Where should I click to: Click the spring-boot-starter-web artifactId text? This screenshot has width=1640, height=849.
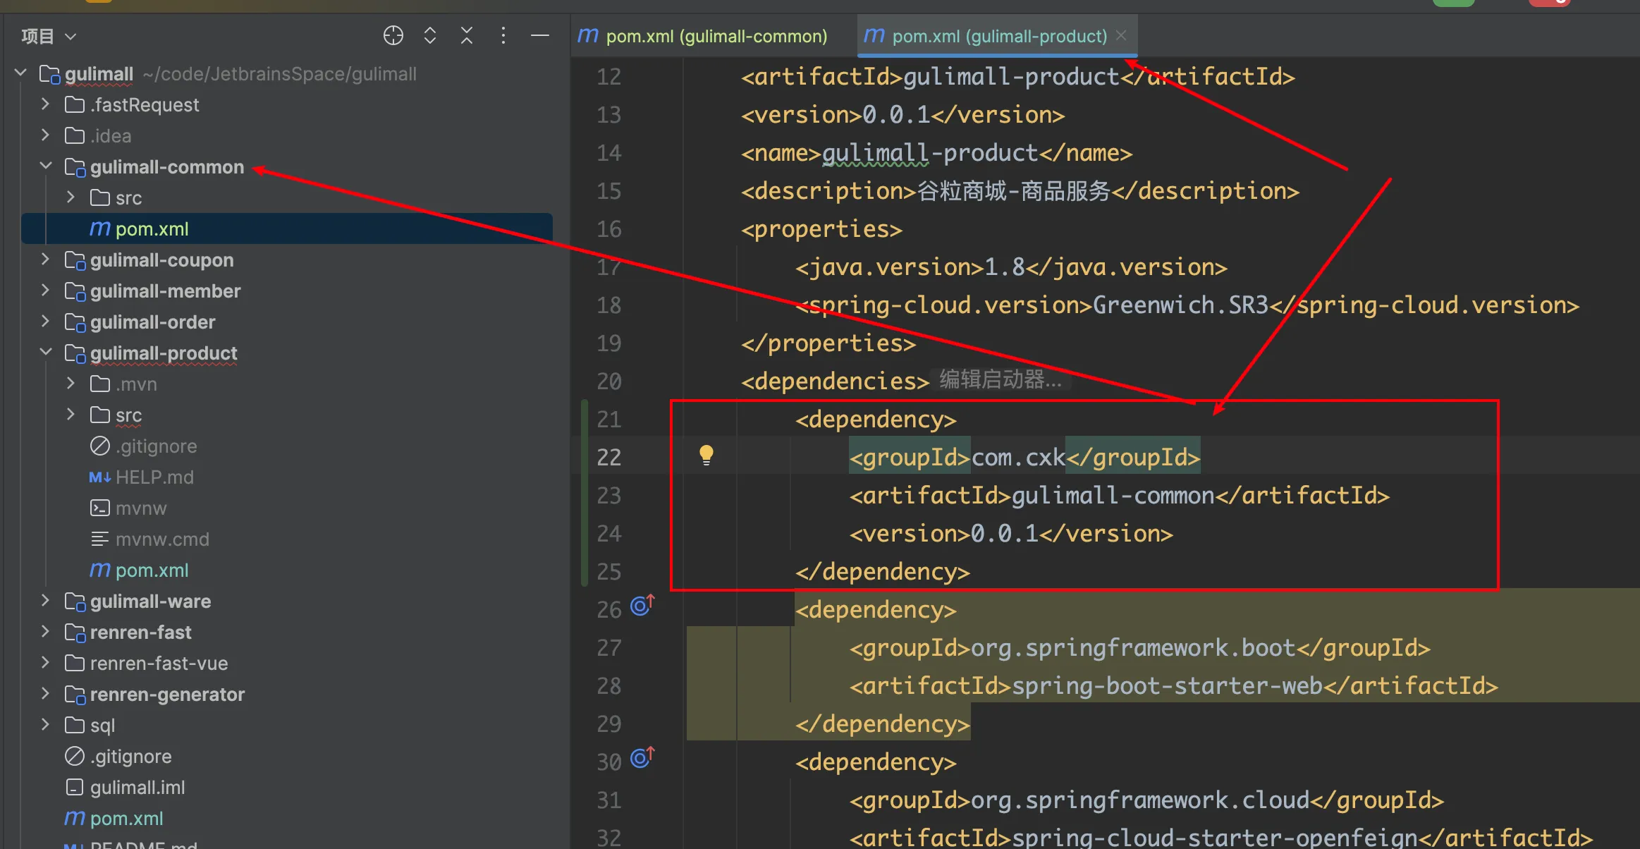[x=1167, y=686]
